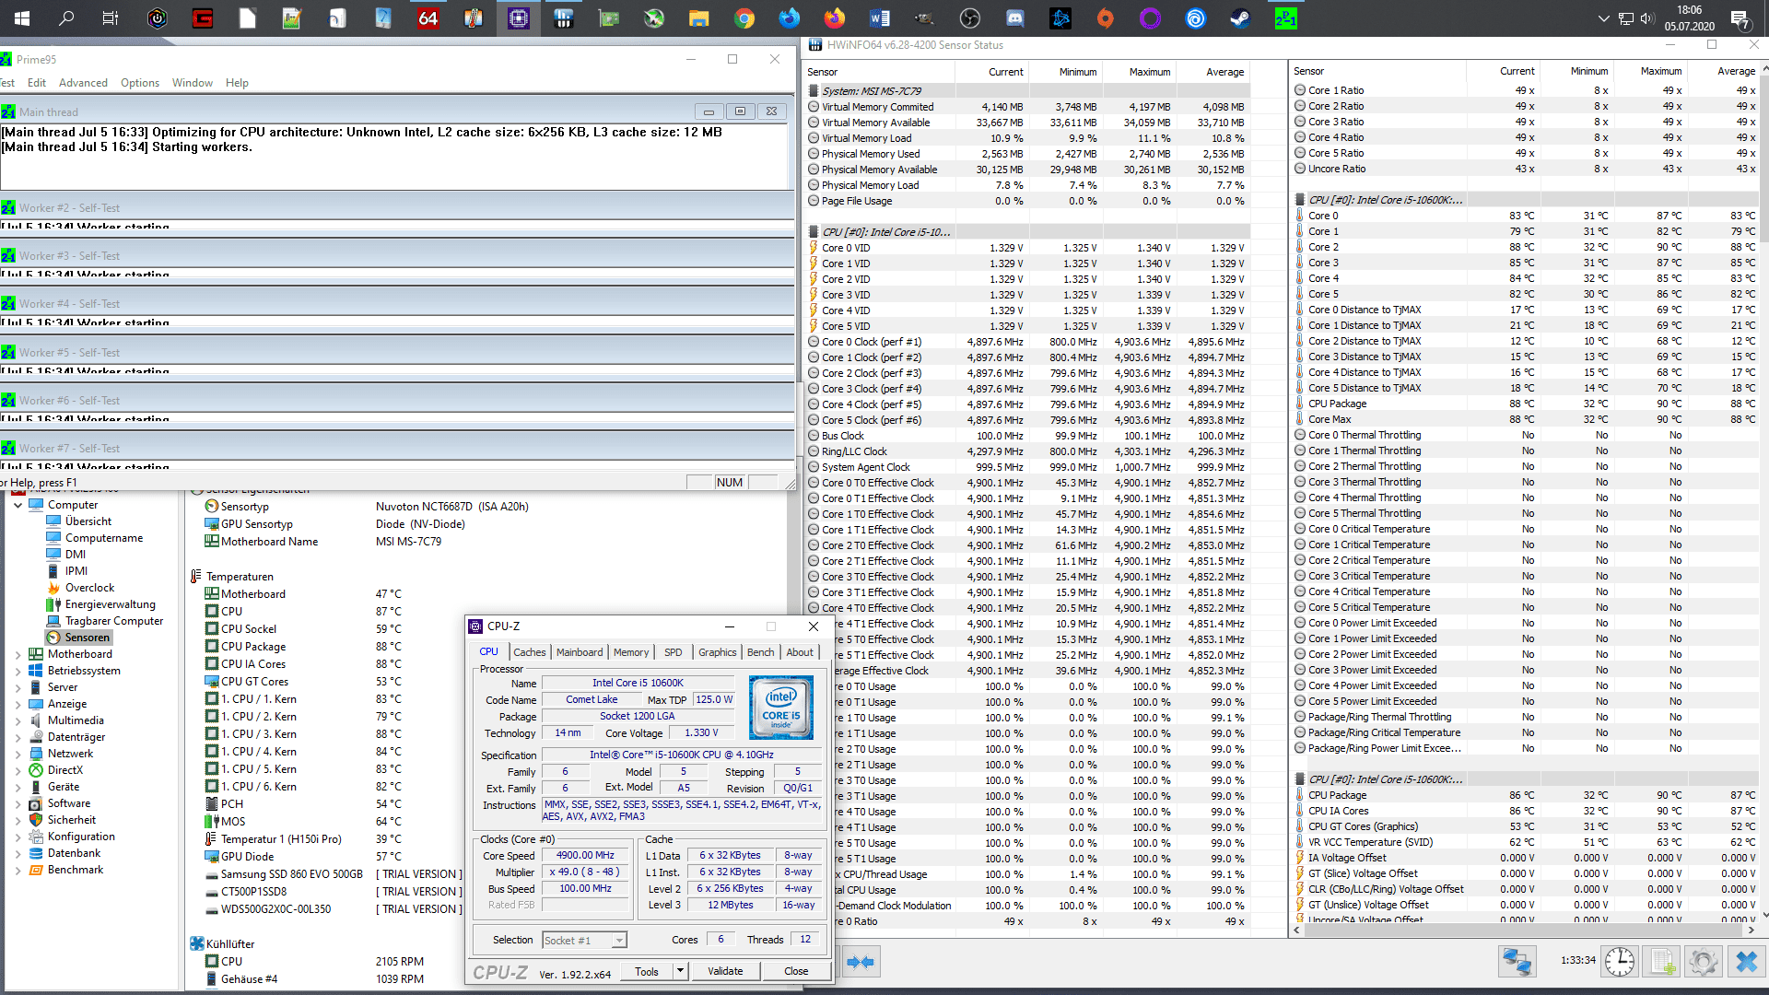Collapse the Computer node in AIDA64 tree
Image resolution: width=1769 pixels, height=995 pixels.
point(18,505)
